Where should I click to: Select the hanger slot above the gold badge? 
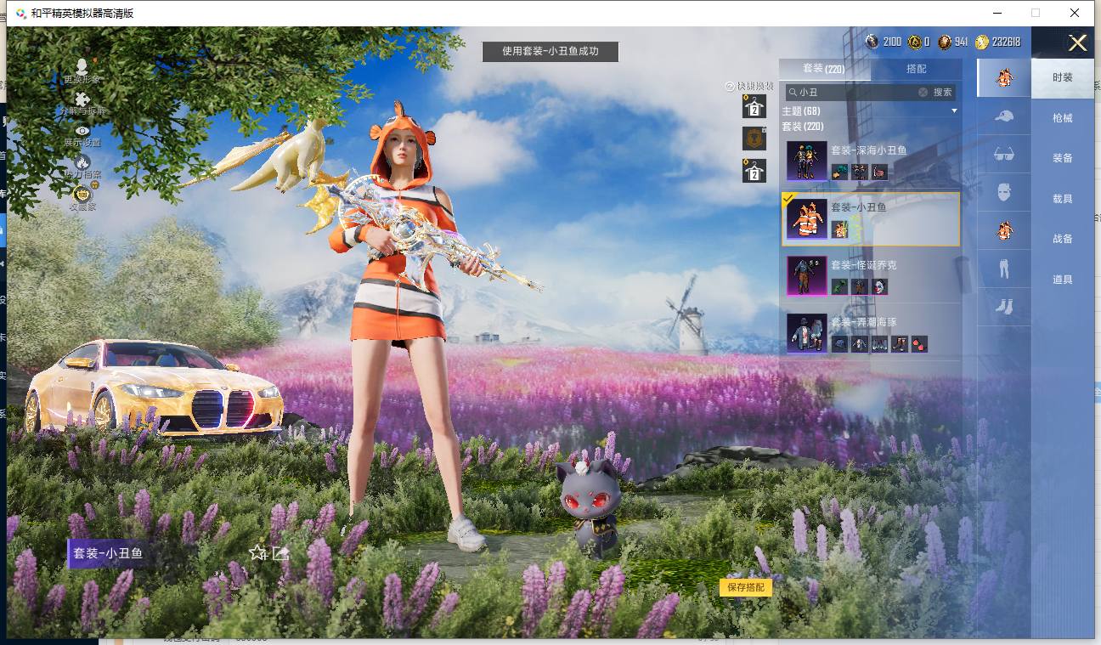click(754, 106)
